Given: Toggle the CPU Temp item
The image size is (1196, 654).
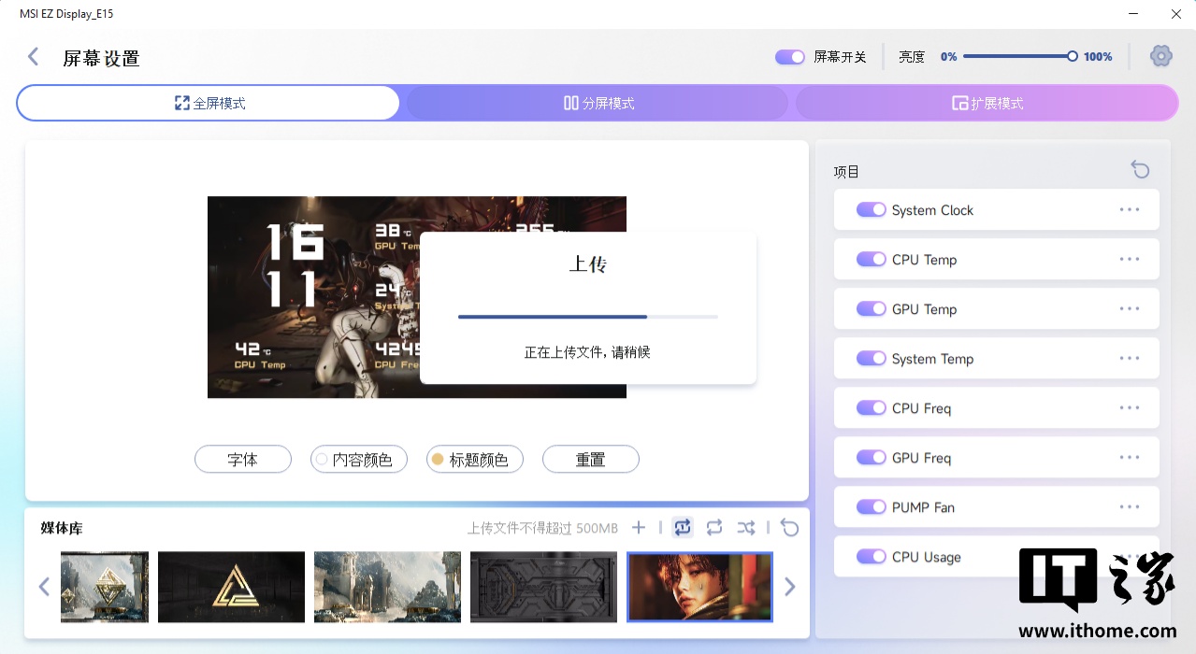Looking at the screenshot, I should [872, 260].
